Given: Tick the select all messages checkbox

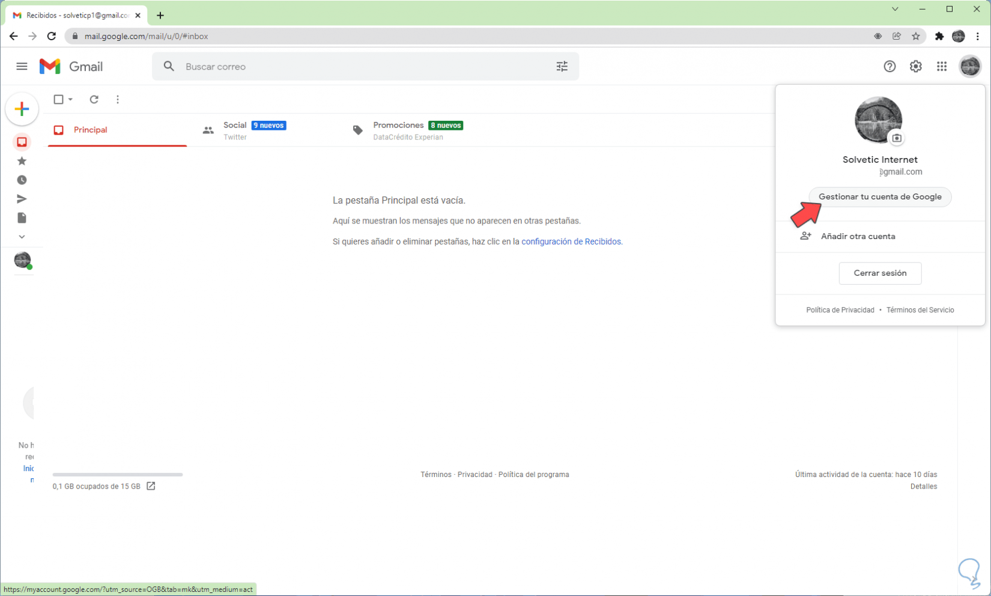Looking at the screenshot, I should [58, 99].
